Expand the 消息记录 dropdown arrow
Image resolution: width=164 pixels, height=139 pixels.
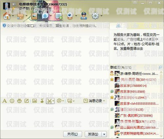tap(104, 101)
